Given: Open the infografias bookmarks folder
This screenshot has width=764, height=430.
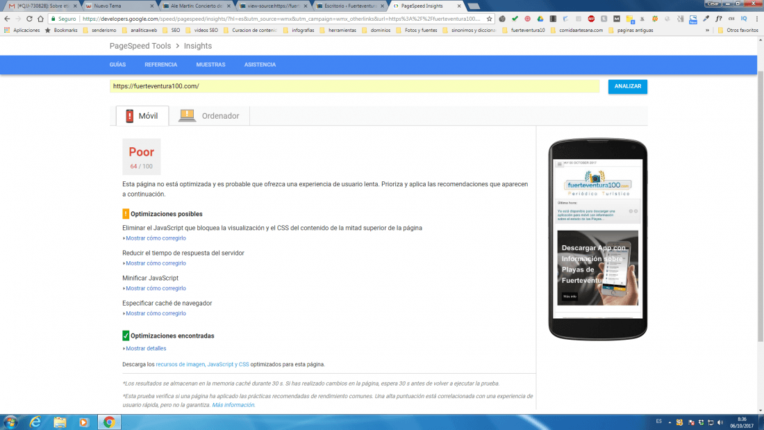Looking at the screenshot, I should 298,31.
